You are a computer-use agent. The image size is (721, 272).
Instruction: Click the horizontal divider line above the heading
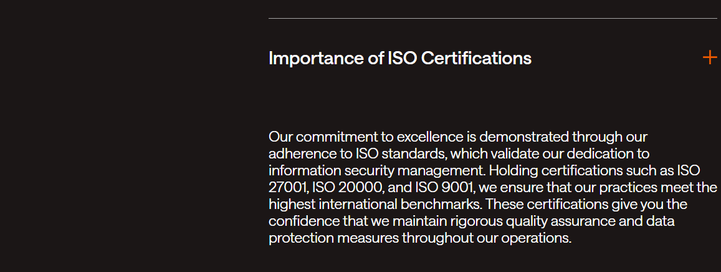(x=492, y=19)
